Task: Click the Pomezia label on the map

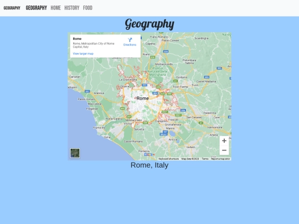Action: click(144, 151)
